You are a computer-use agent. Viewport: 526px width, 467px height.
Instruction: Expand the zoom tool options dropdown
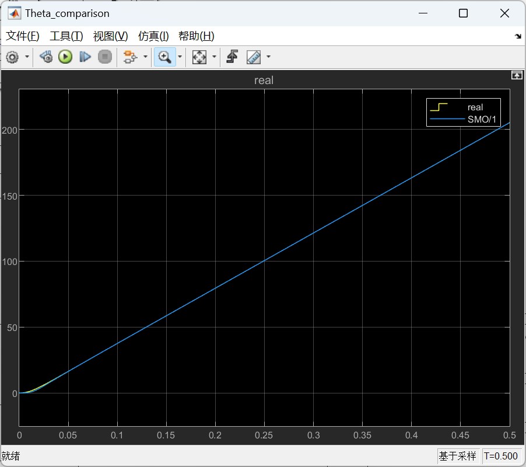(x=180, y=57)
